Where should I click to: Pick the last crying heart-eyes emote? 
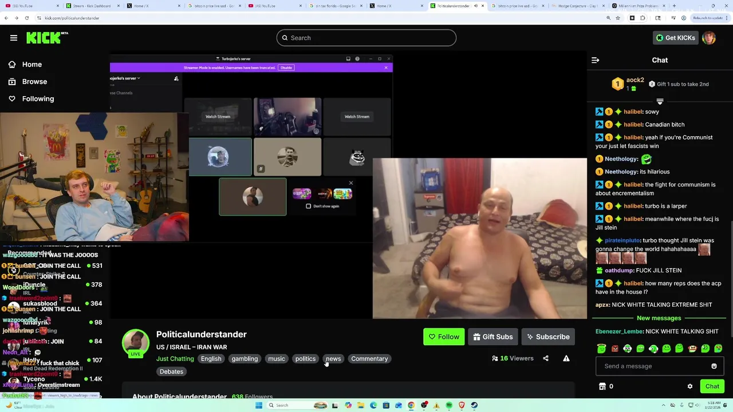719,348
